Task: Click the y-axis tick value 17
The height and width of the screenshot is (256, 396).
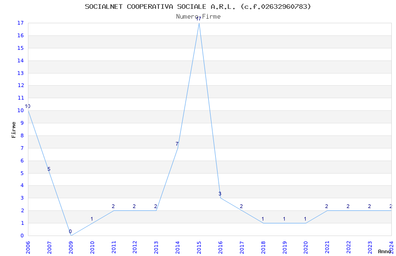Action: pos(20,23)
